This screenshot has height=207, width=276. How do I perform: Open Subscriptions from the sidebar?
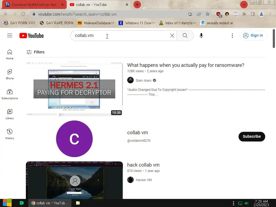pos(10,94)
